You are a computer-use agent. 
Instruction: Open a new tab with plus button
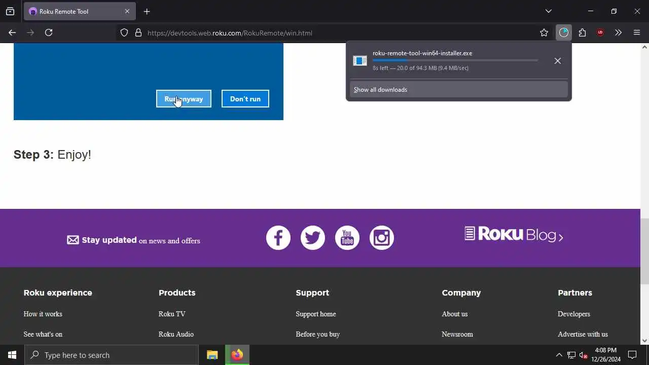tap(147, 11)
